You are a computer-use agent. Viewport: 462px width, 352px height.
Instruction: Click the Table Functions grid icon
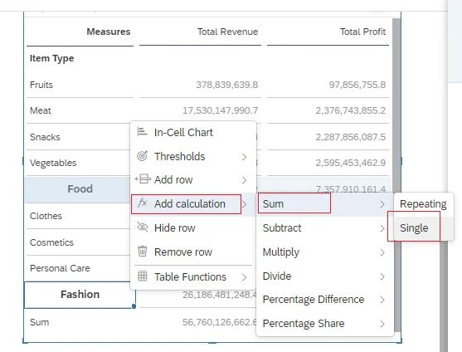coord(143,276)
